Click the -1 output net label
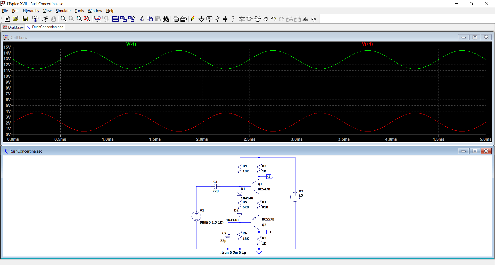 (x=270, y=176)
